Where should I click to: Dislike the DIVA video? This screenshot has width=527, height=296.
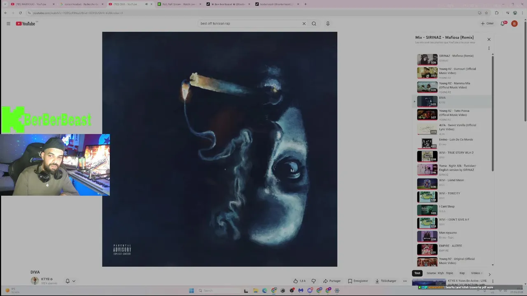314,281
